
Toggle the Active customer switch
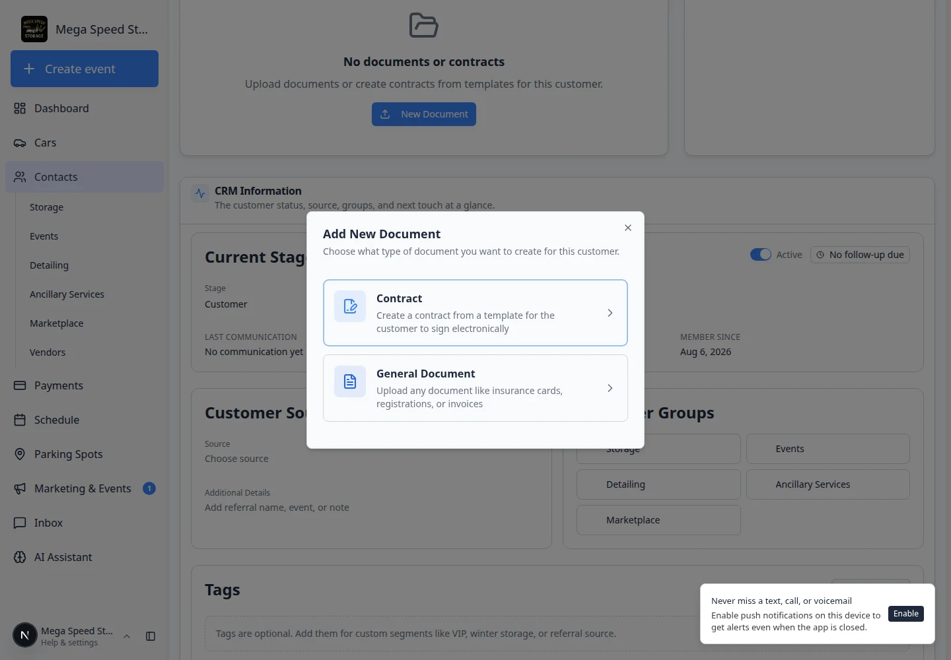point(760,255)
